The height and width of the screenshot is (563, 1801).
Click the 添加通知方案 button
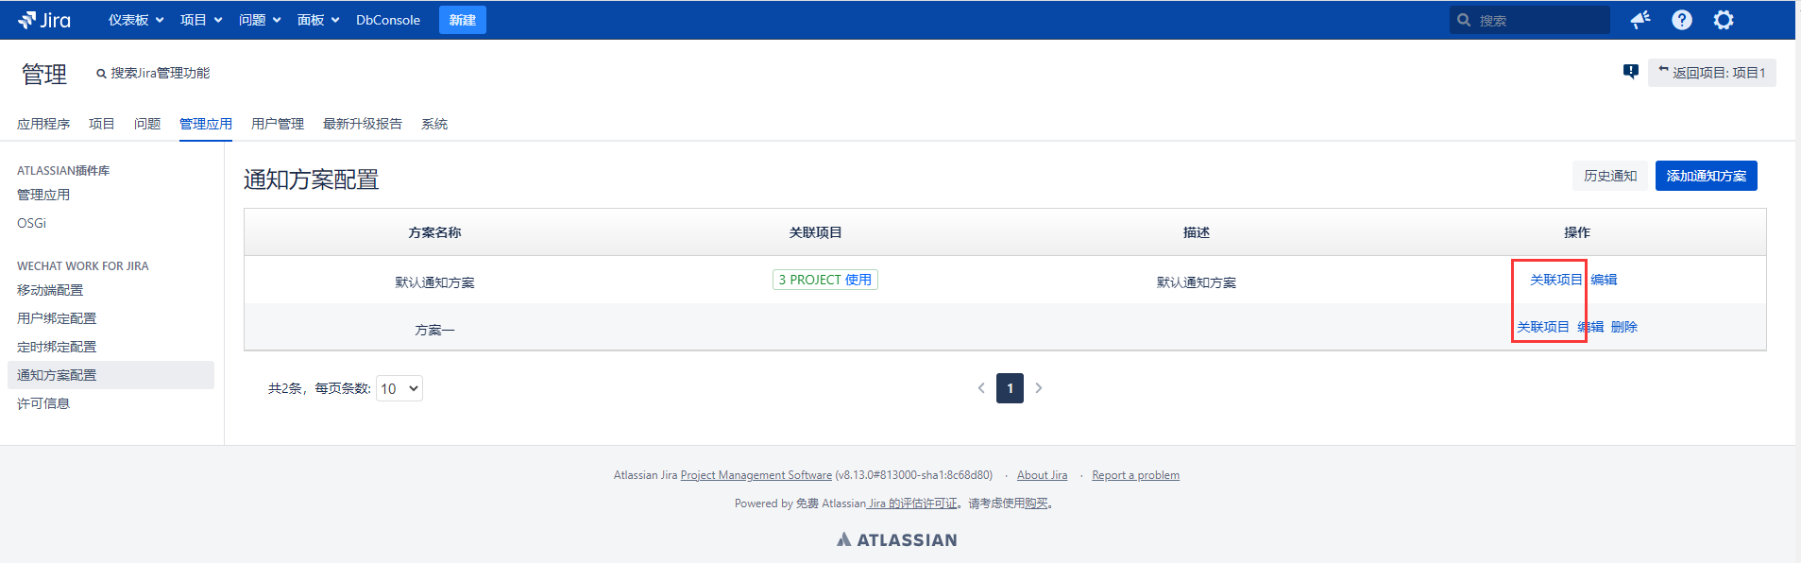(1706, 176)
